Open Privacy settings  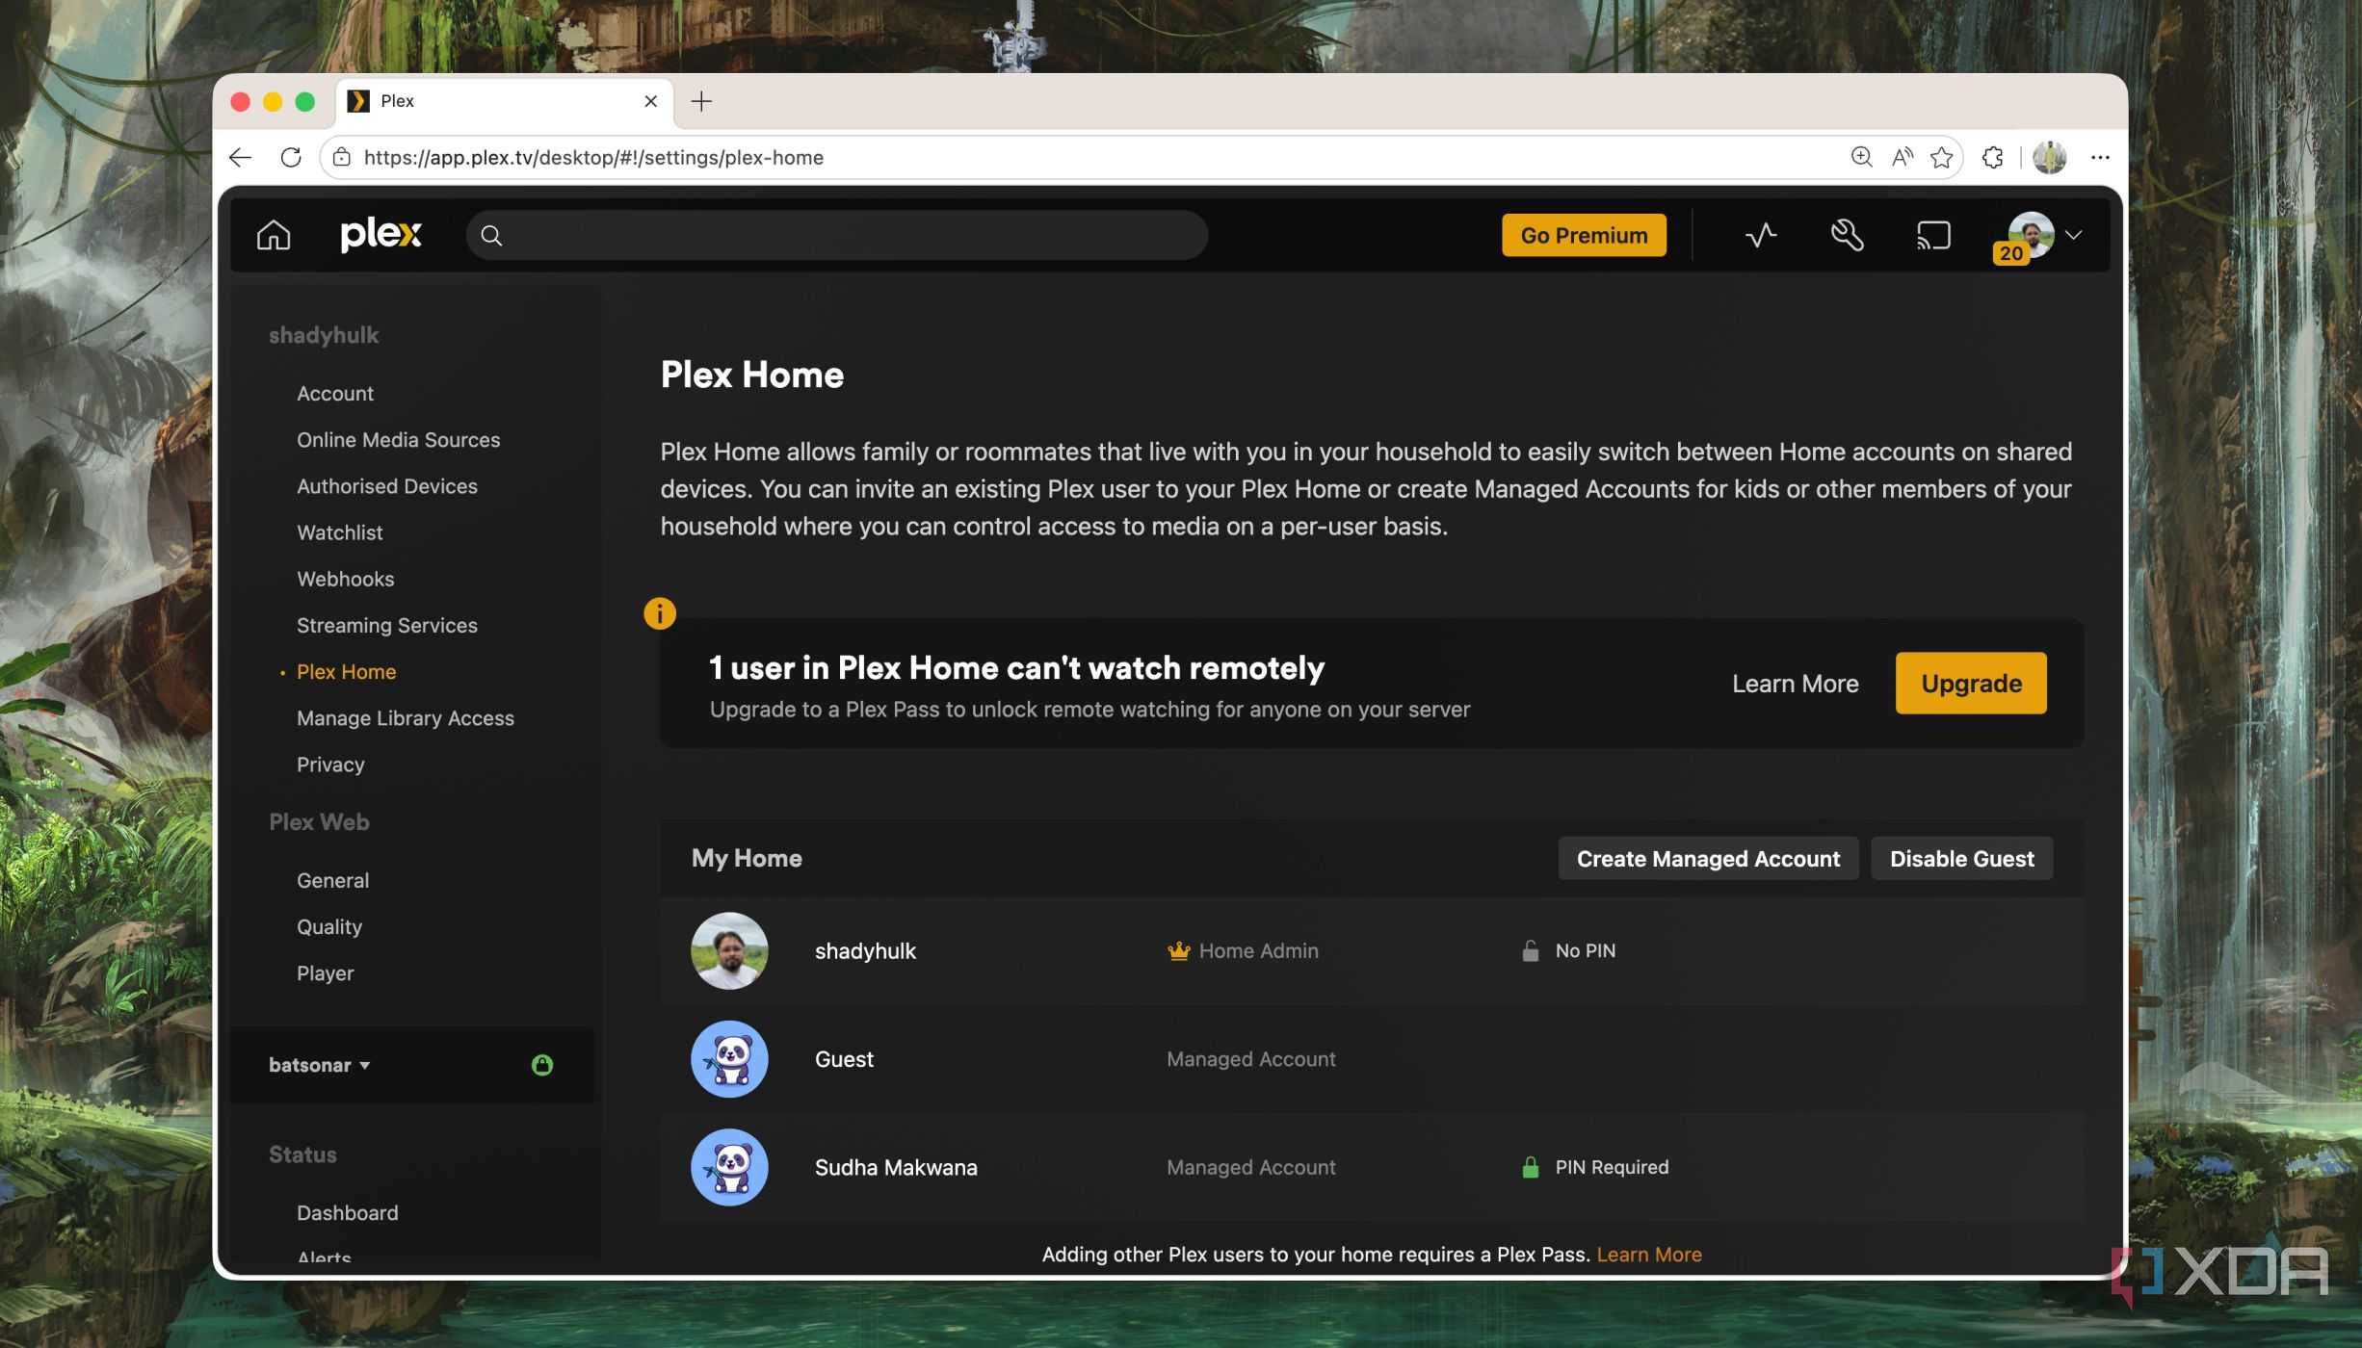coord(330,764)
